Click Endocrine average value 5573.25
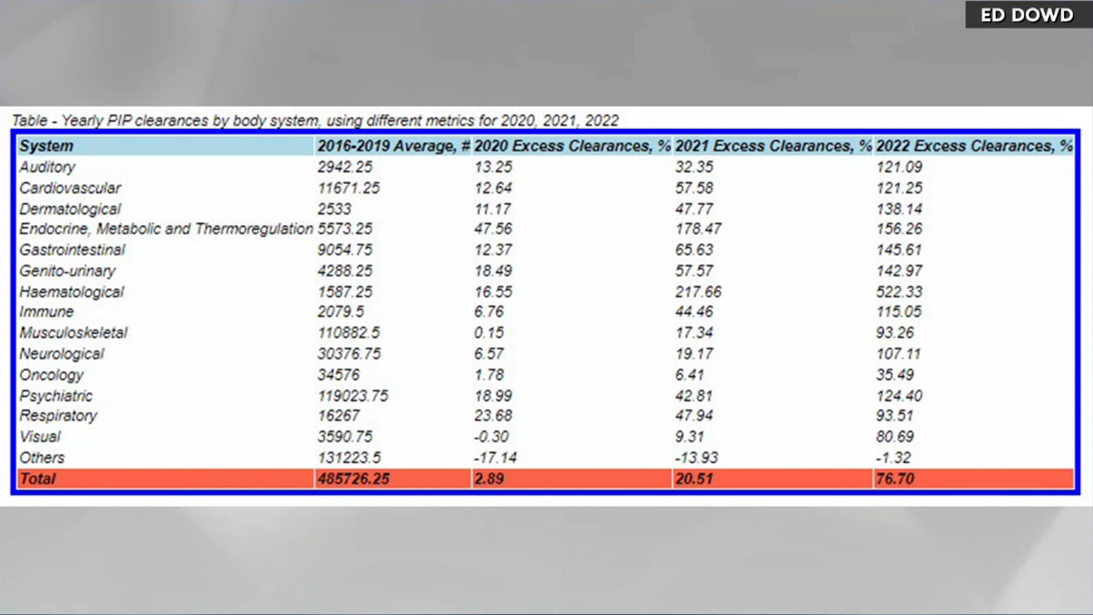Image resolution: width=1093 pixels, height=615 pixels. (x=345, y=229)
